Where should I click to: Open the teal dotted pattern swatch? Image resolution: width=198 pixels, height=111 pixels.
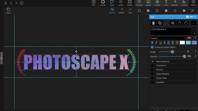(x=188, y=43)
